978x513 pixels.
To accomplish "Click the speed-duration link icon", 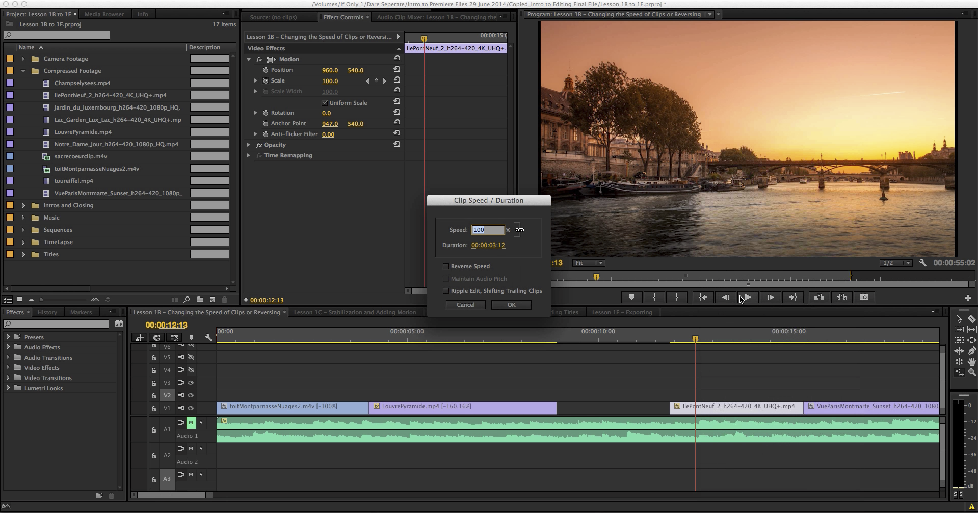I will pos(519,230).
